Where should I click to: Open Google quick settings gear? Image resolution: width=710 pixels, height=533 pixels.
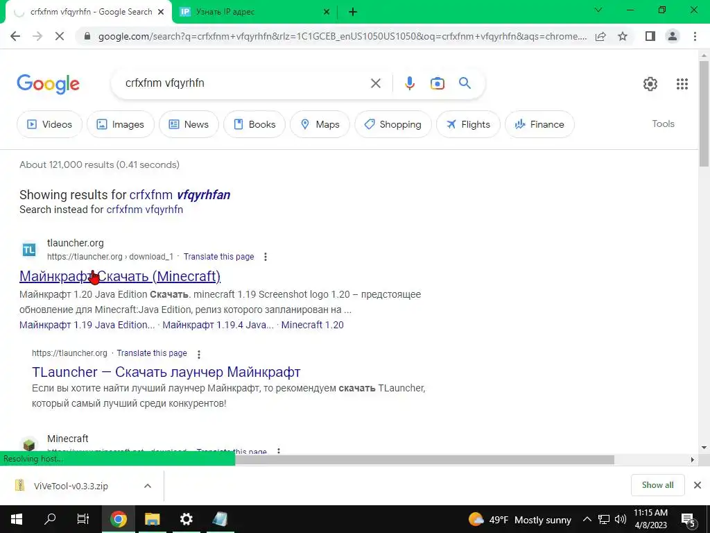[x=650, y=84]
